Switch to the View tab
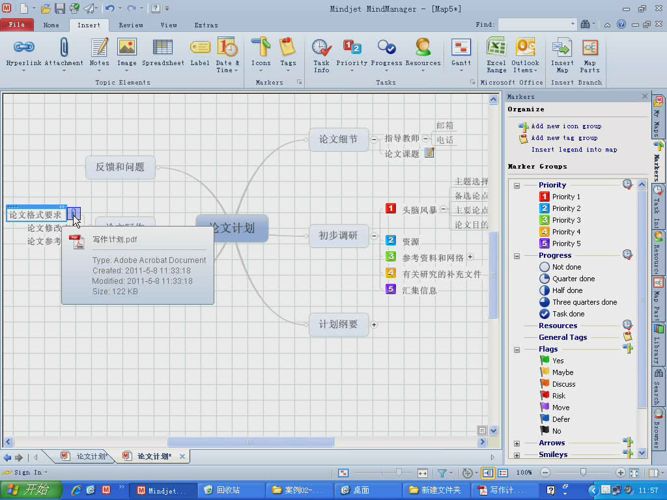The width and height of the screenshot is (667, 500). [169, 25]
